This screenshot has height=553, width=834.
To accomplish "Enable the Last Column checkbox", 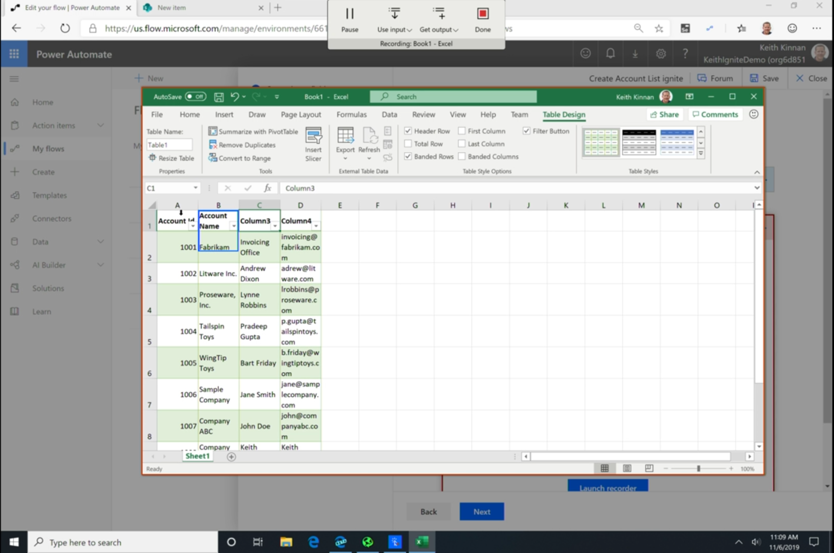I will [462, 144].
